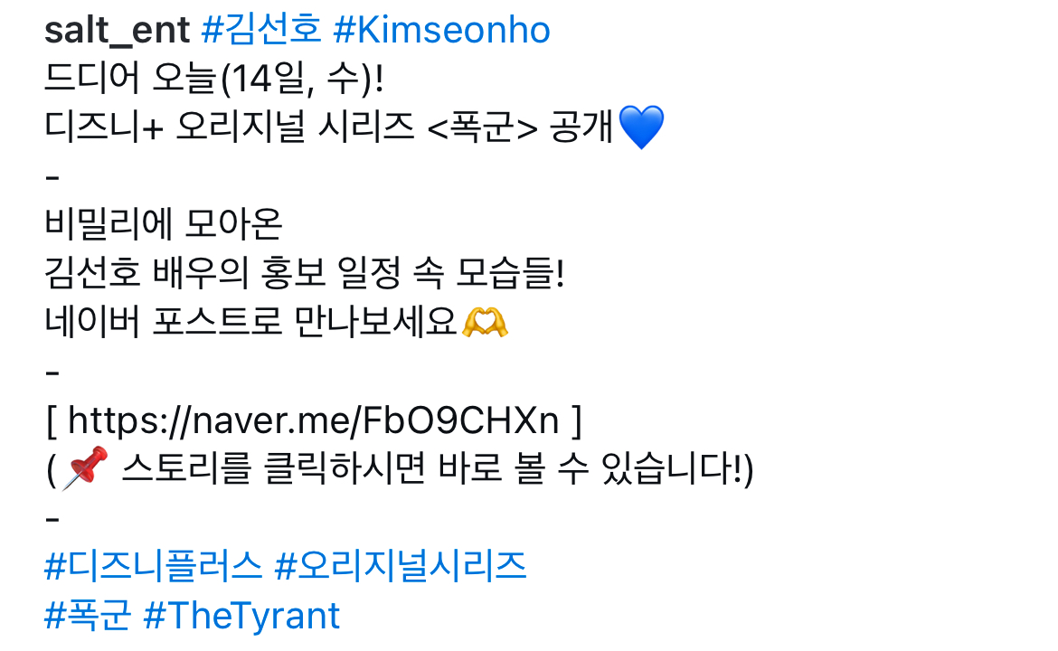The image size is (1058, 651).
Task: Click the '네이버 포스트로 만나보세요' text
Action: 251,322
